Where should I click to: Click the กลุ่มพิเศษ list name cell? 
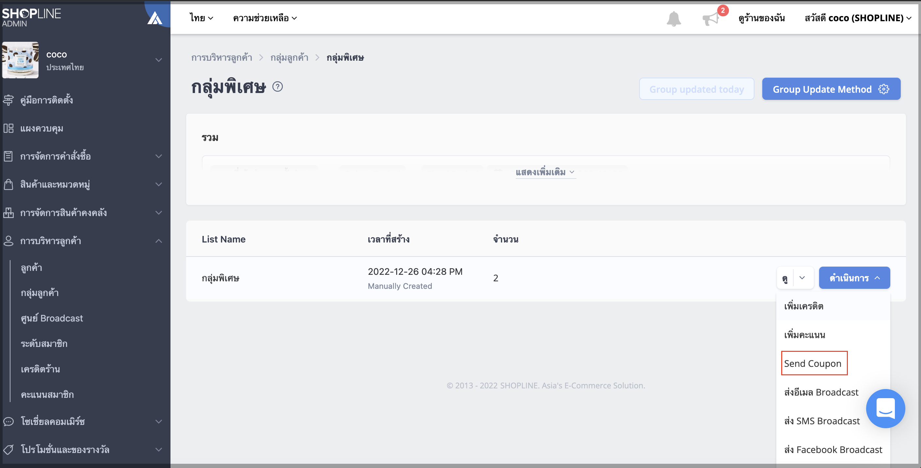tap(220, 278)
